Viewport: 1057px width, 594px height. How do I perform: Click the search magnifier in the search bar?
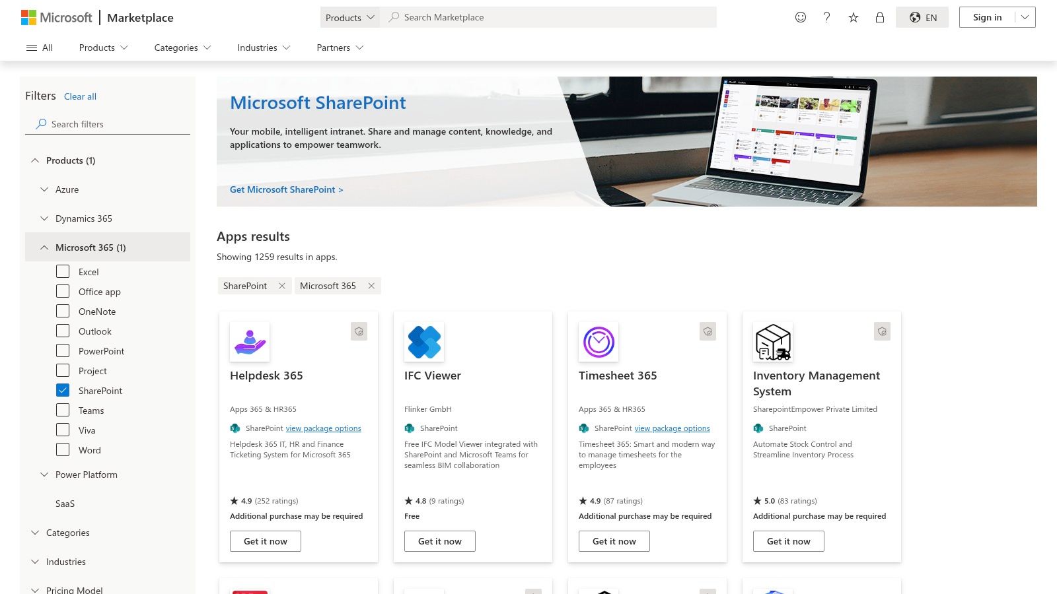pos(393,17)
